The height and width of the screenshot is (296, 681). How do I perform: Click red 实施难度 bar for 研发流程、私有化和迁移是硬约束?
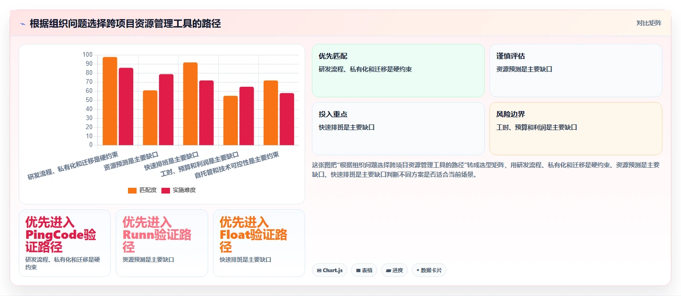(126, 106)
